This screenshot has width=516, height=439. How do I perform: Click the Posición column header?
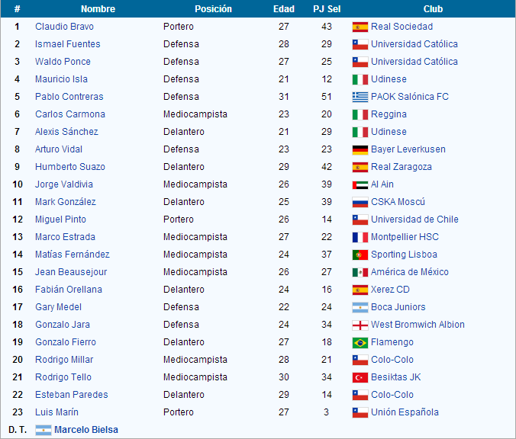[213, 9]
